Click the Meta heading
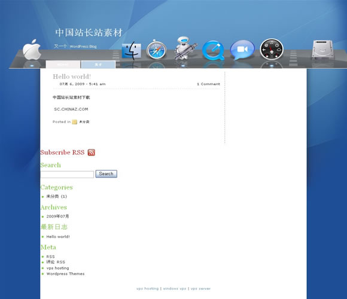Screen dimensions: 347x299 coord(48,247)
